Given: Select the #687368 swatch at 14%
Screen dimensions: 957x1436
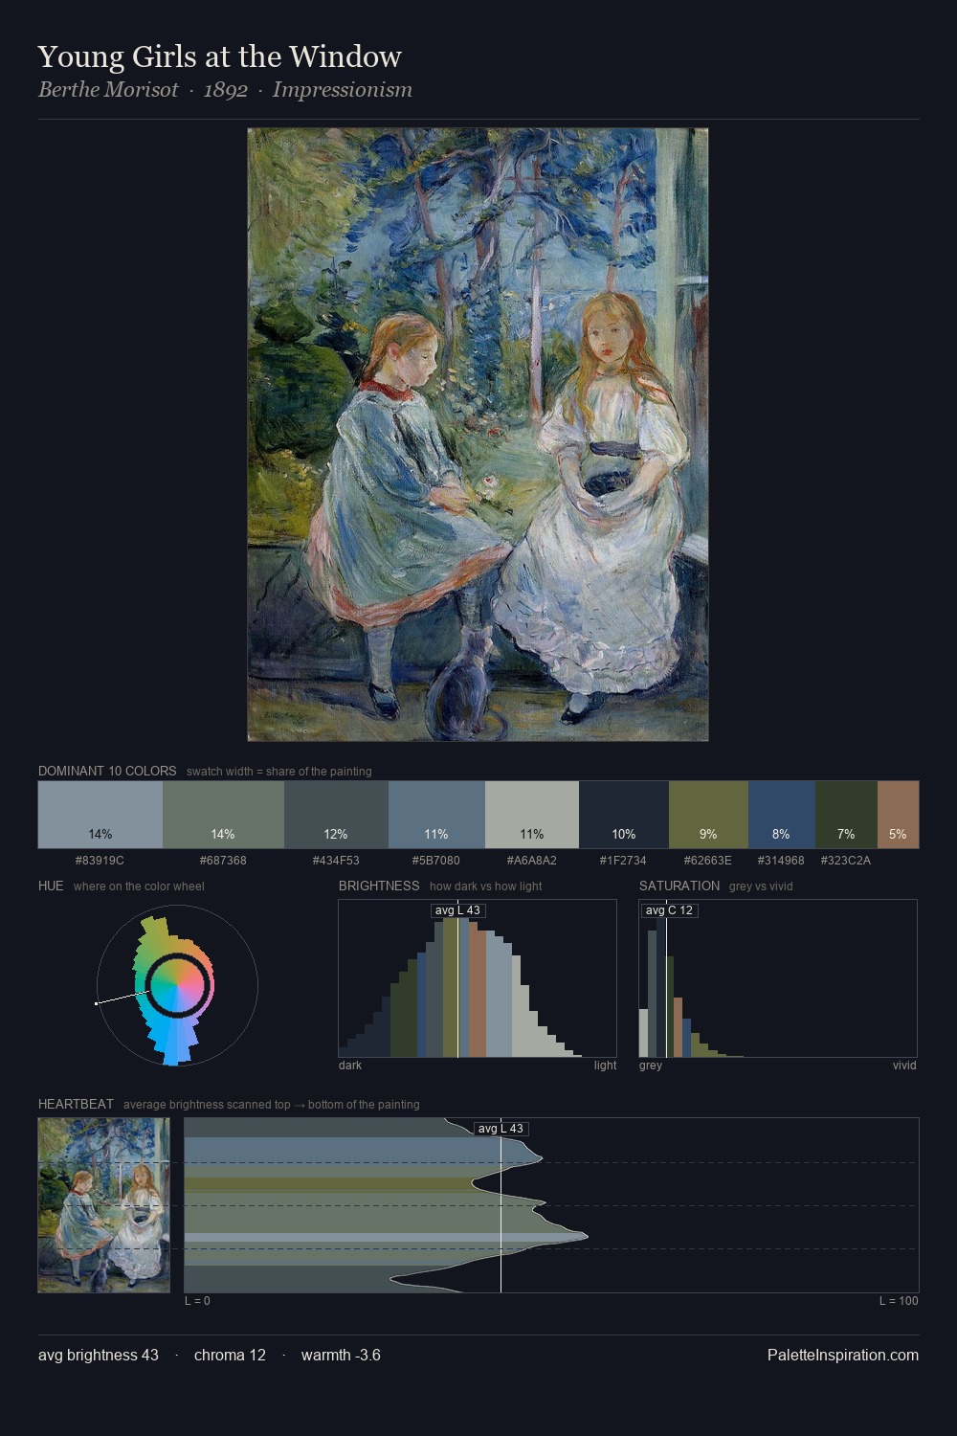Looking at the screenshot, I should [x=223, y=815].
